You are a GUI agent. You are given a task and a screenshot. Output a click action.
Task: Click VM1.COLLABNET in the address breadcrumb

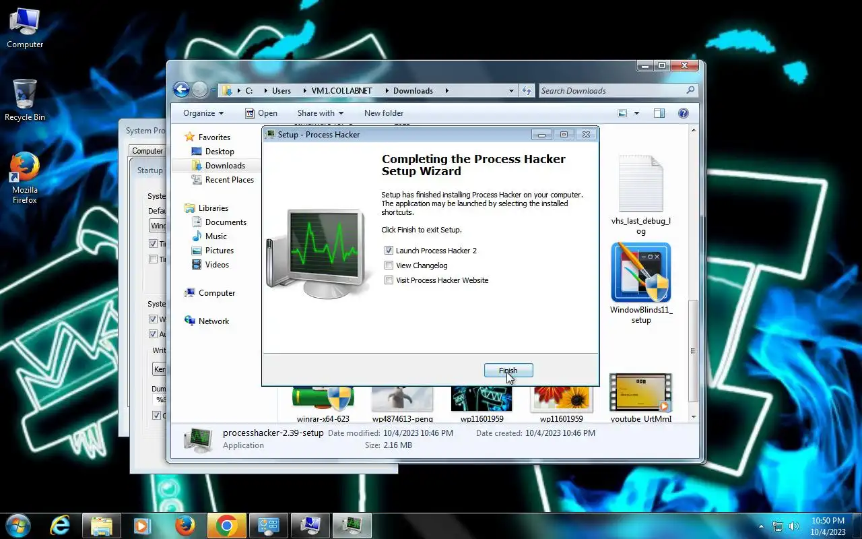coord(341,90)
